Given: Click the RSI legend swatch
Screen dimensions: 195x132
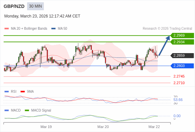Looking at the screenshot, I should click(7, 92).
